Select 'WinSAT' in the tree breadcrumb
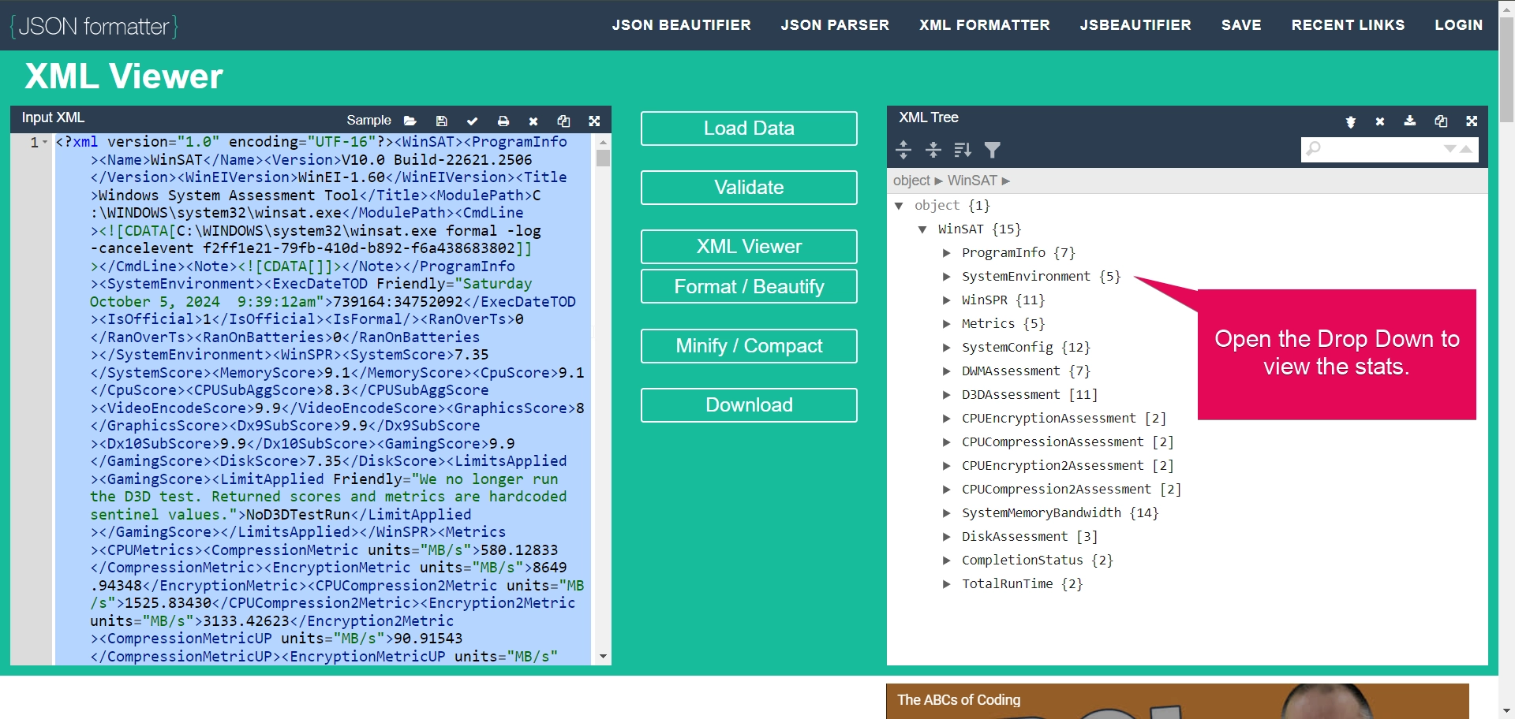The image size is (1515, 719). (x=972, y=181)
